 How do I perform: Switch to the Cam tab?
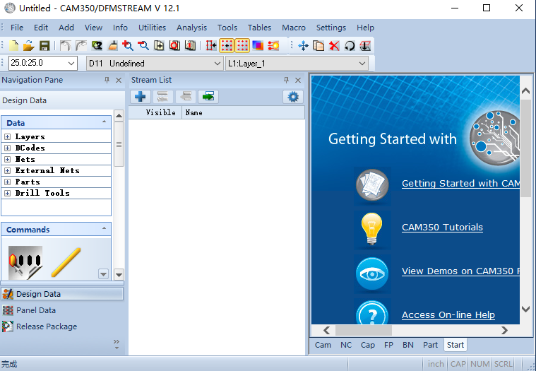pyautogui.click(x=323, y=345)
